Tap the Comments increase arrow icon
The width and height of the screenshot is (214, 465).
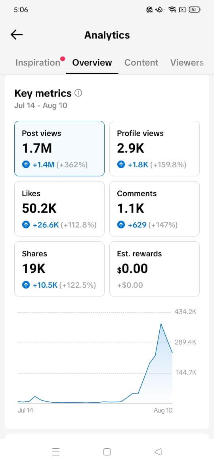click(121, 225)
